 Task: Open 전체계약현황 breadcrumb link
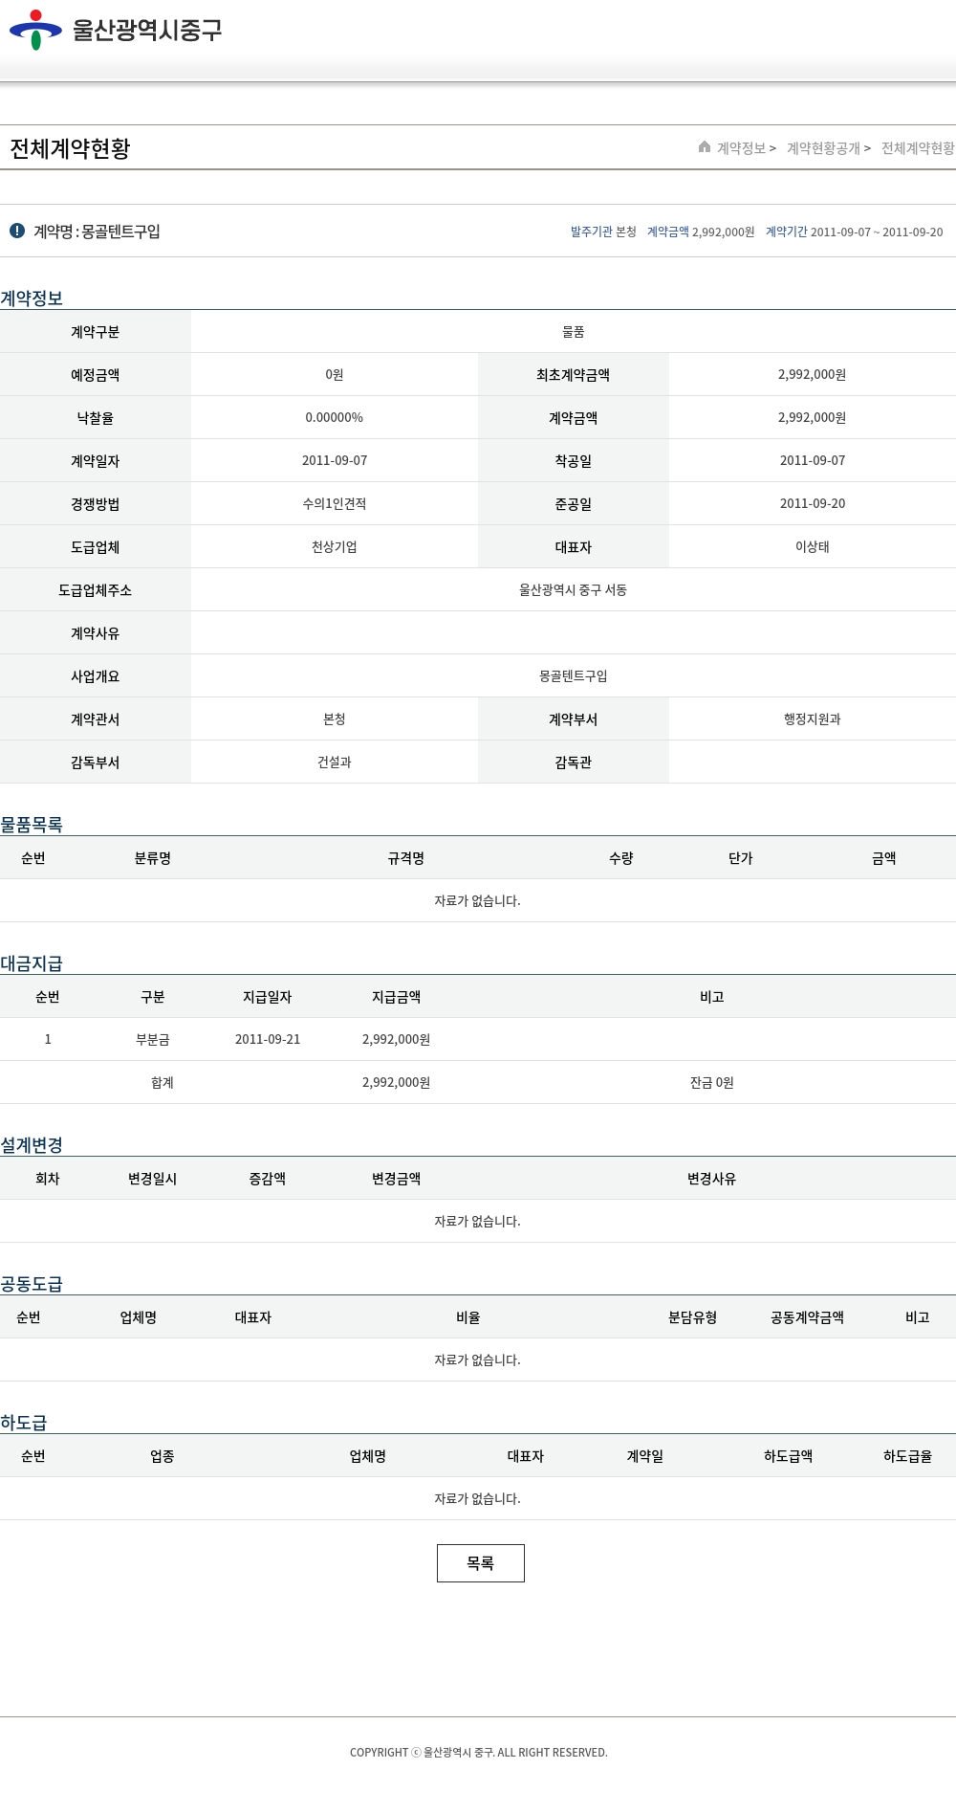click(x=918, y=148)
